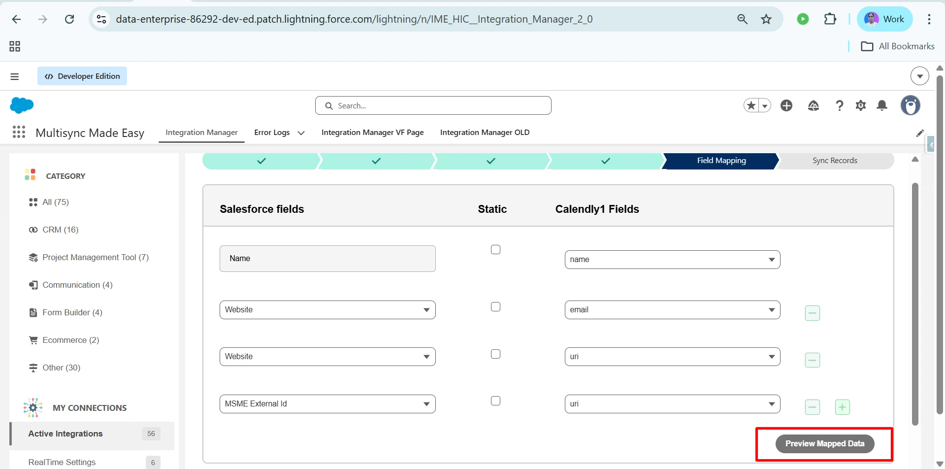Open the hamburger menu beside Developer Edition
This screenshot has width=945, height=469.
click(x=15, y=76)
